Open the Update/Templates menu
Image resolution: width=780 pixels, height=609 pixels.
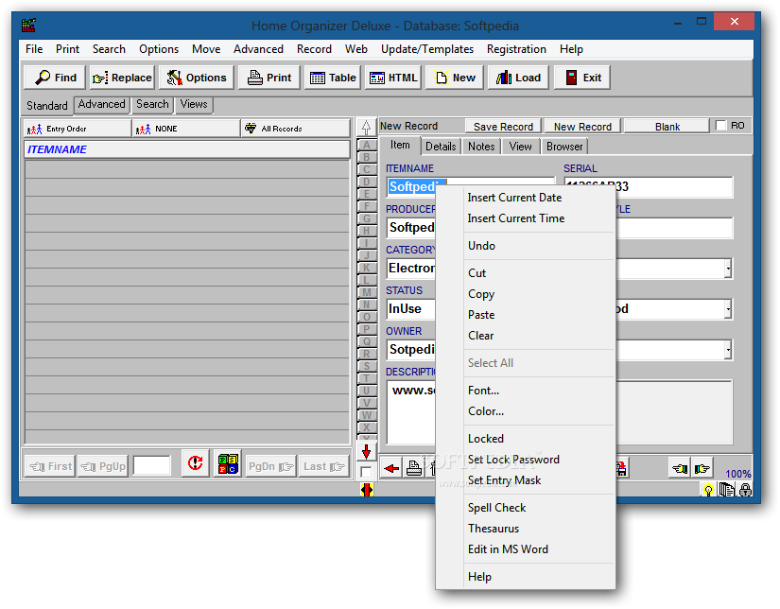(x=426, y=49)
